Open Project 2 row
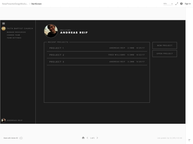193x144 pixels. pos(97,55)
